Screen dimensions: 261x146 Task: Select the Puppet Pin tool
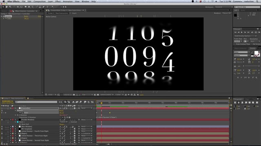tap(52, 7)
